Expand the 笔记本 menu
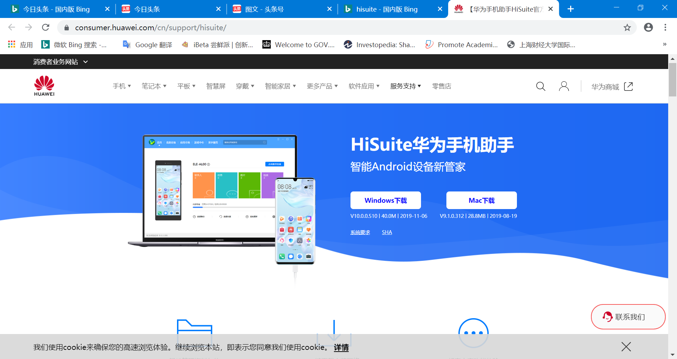Viewport: 677px width, 359px height. click(x=154, y=86)
